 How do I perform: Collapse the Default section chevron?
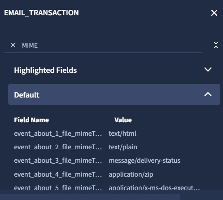pos(208,94)
